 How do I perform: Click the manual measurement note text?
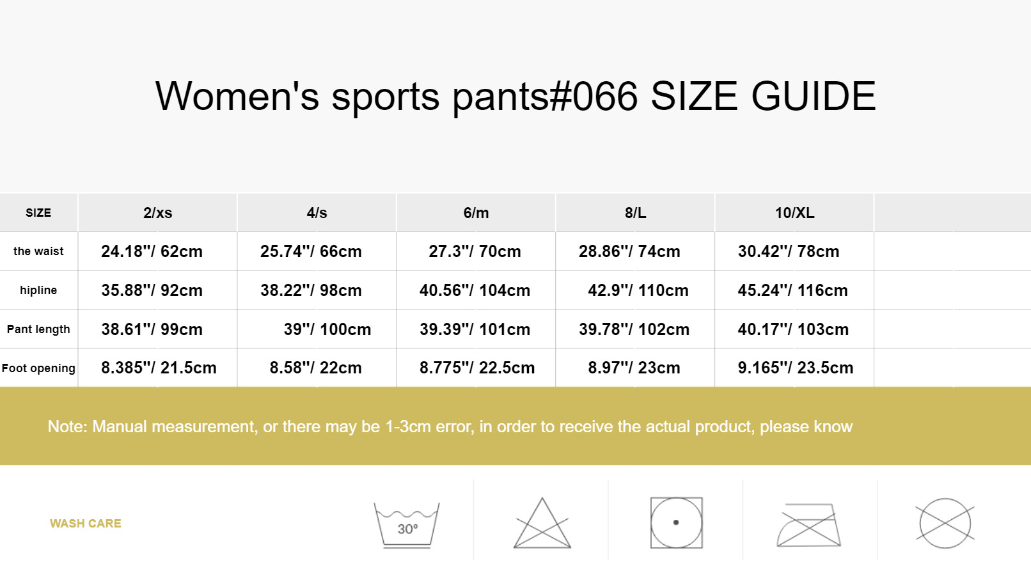pyautogui.click(x=450, y=426)
